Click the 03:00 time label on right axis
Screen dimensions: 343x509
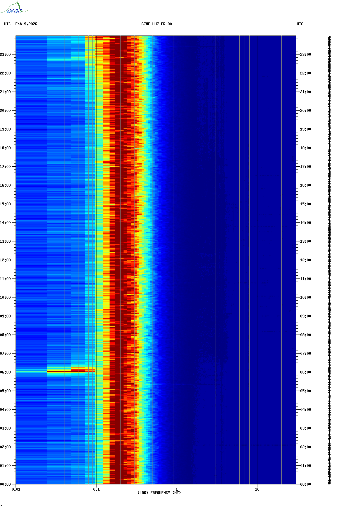pos(305,428)
